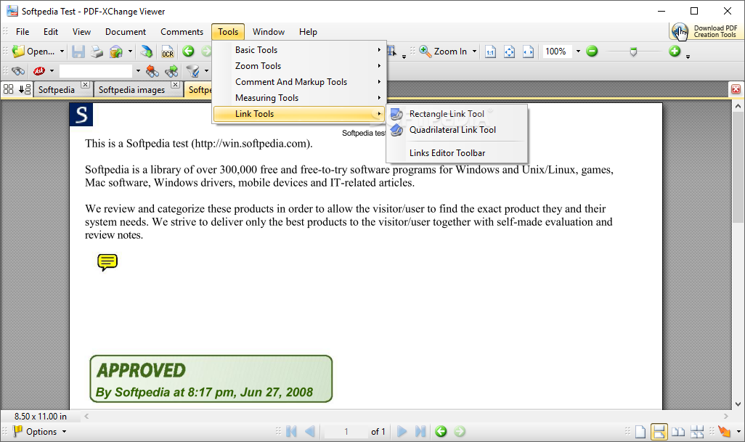Select the Quadrilateral Link Tool icon
745x442 pixels.
[x=396, y=130]
